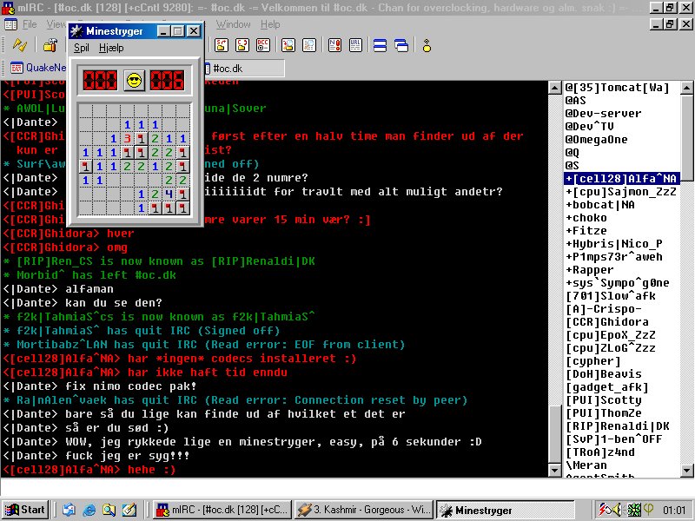
Task: Switch to the mIRC taskbar button
Action: [222, 510]
